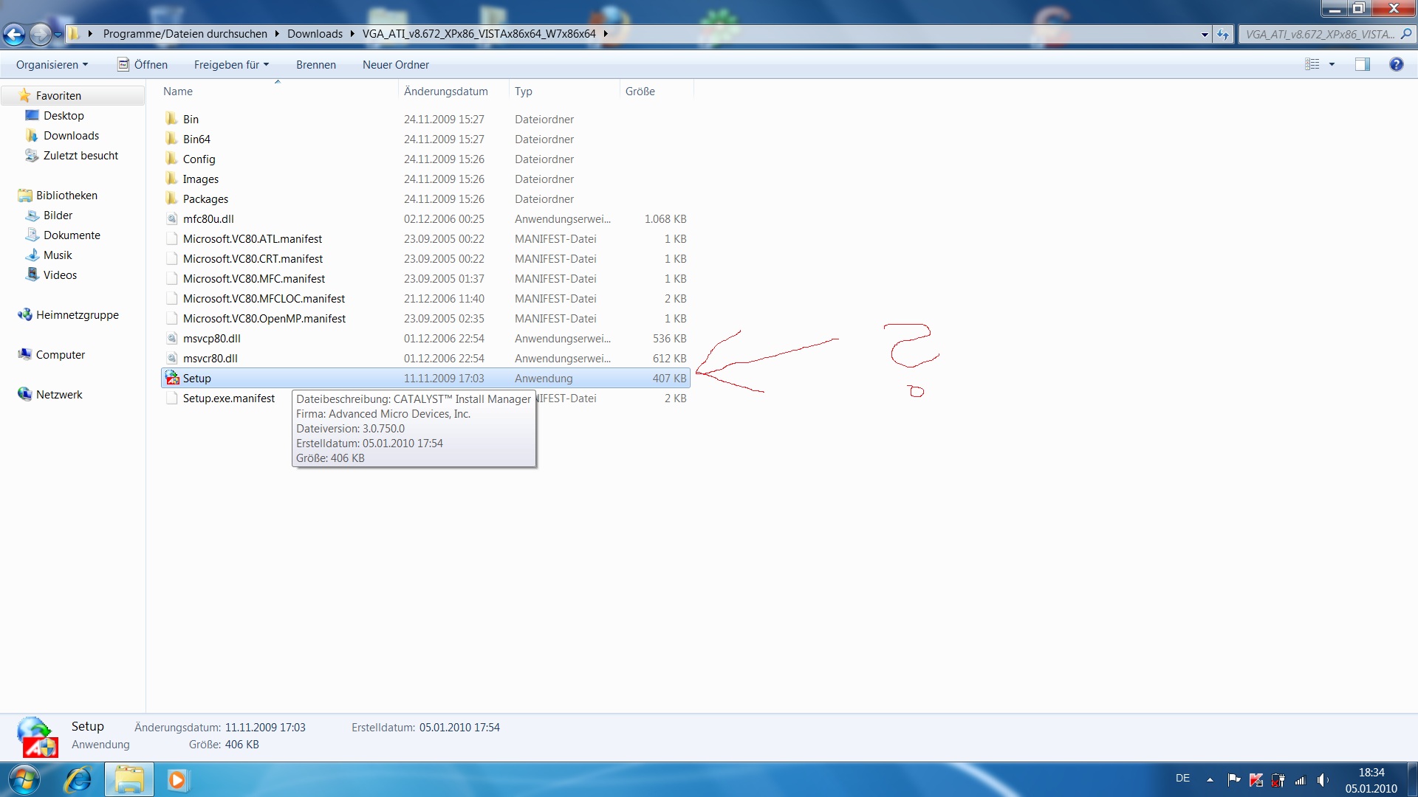1418x797 pixels.
Task: Click the change view layout icon
Action: click(x=1312, y=65)
